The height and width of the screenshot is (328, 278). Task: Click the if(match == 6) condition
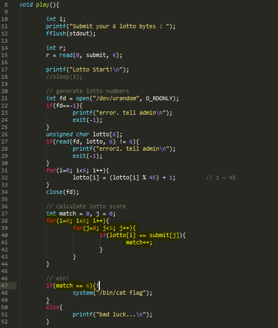pyautogui.click(x=70, y=285)
